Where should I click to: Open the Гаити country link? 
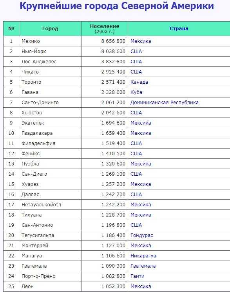pos(138,276)
